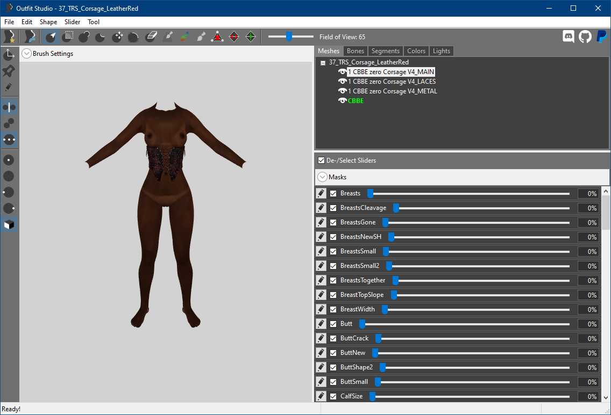611x415 pixels.
Task: Toggle the pencil Vertex edit tool
Action: [x=9, y=87]
